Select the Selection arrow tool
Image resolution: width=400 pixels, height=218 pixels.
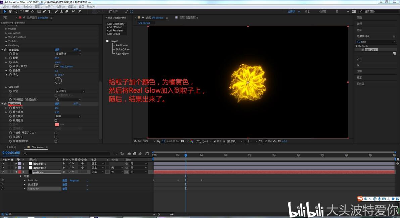[5, 11]
